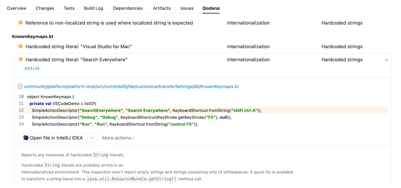The width and height of the screenshot is (401, 188).
Task: Click the file icon before KnownKeymaps.kt path
Action: 20,86
